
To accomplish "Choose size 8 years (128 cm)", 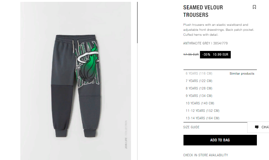I will pyautogui.click(x=199, y=89).
